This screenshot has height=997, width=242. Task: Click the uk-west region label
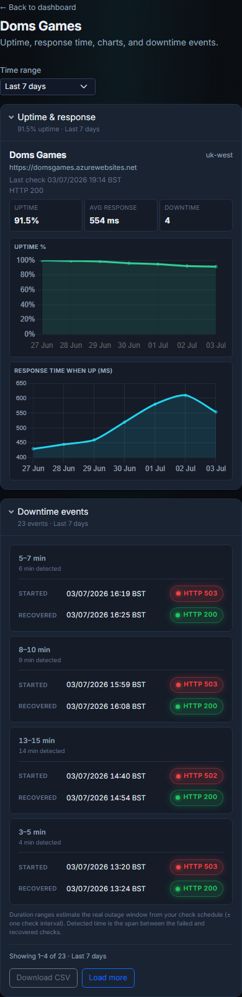(x=219, y=155)
